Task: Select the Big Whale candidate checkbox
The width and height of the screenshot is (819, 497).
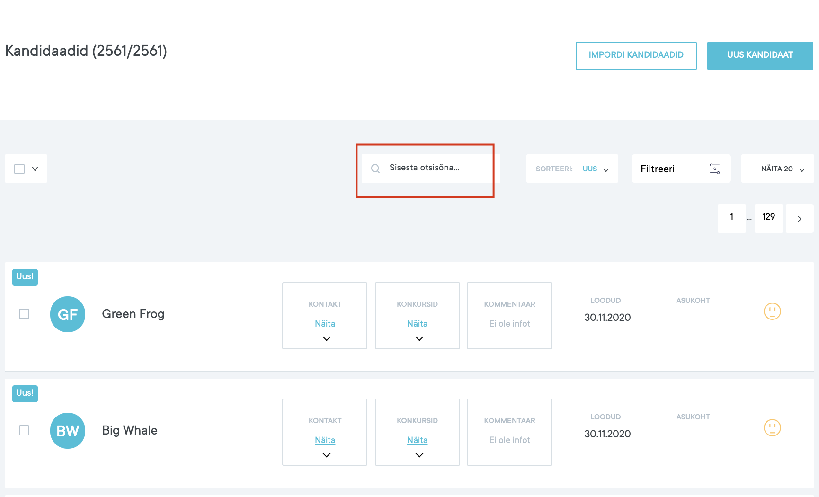Action: [24, 430]
